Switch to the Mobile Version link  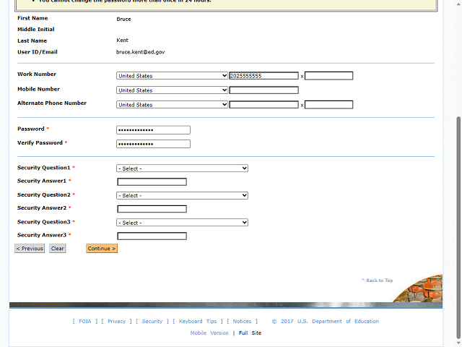(x=209, y=333)
